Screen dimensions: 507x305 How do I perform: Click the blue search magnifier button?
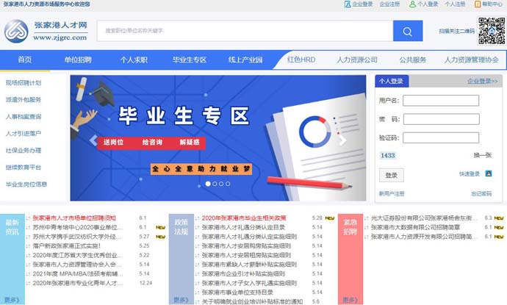pos(407,31)
